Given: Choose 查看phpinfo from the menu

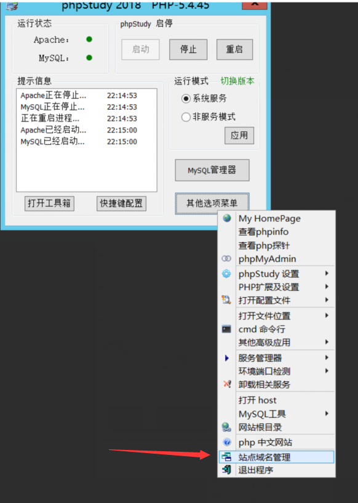Looking at the screenshot, I should (x=277, y=232).
